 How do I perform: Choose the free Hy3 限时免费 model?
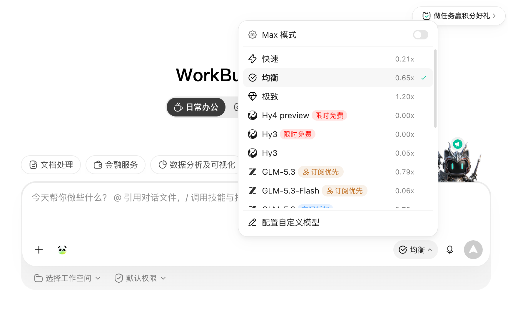[x=338, y=134]
